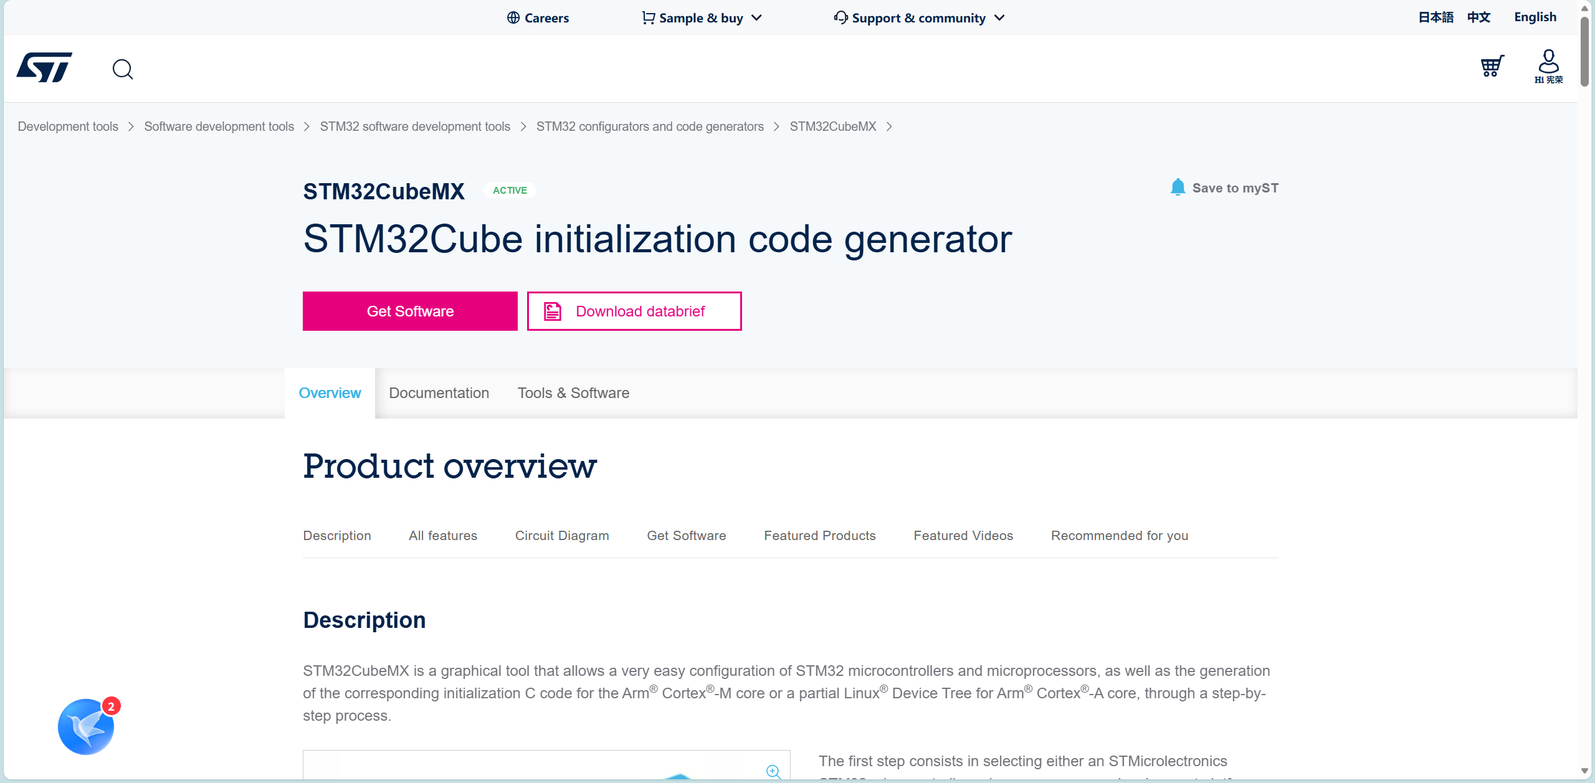Viewport: 1595px width, 783px height.
Task: Click the bold "Description" section heading
Action: point(364,620)
